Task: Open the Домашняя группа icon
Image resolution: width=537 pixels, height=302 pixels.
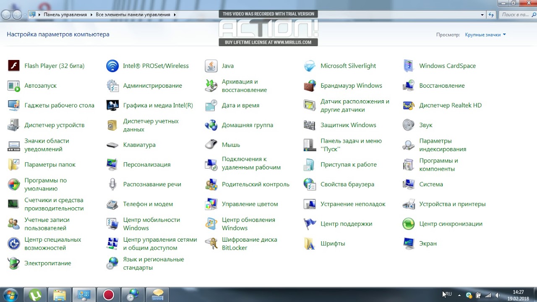Action: 211,125
